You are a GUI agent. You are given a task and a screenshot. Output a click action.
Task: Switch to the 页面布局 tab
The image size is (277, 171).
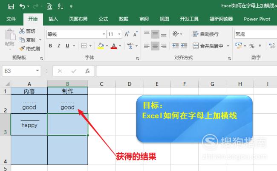tap(78, 19)
